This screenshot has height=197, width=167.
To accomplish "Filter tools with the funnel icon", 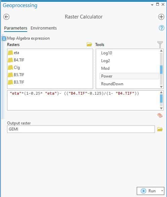I will point(160,44).
